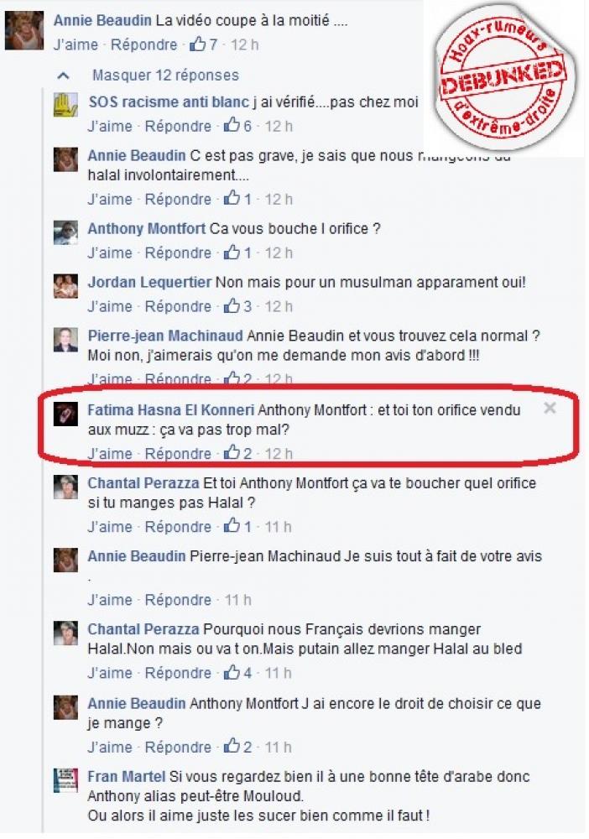Click the thumbs-up icon showing 7 likes

click(197, 44)
